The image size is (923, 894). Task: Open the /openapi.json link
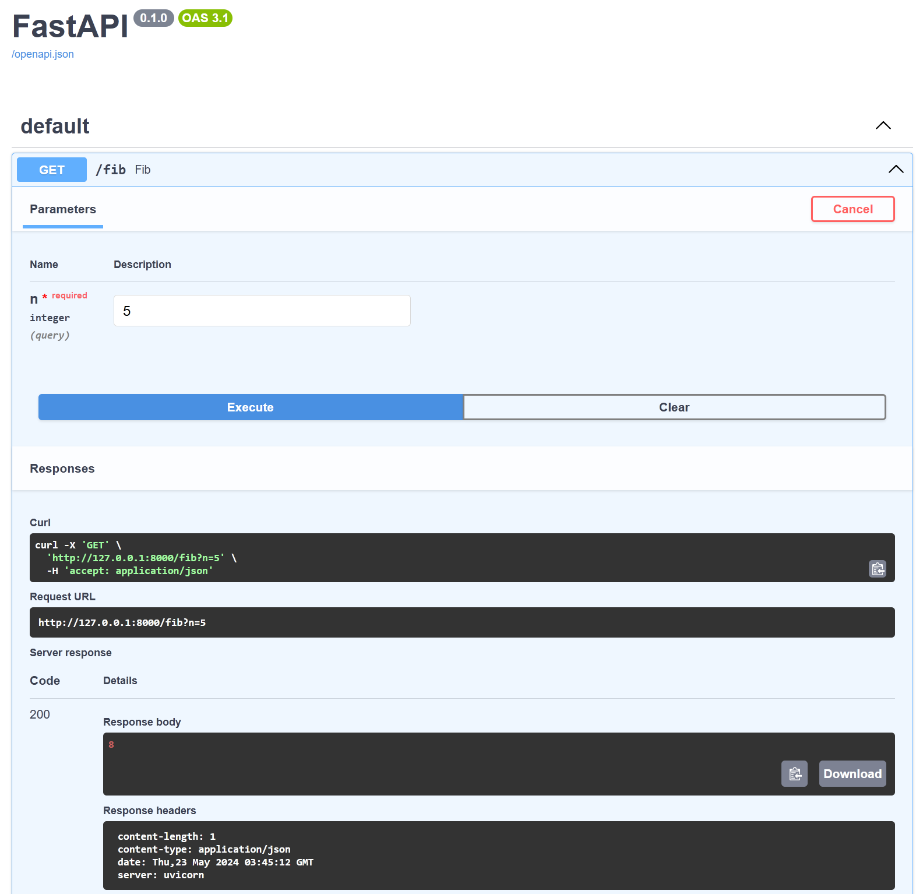point(43,54)
